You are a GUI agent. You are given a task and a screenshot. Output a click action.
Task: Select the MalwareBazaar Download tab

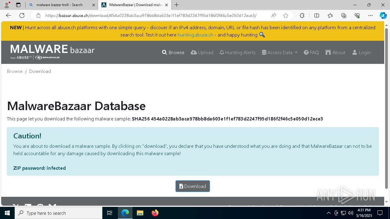(132, 5)
